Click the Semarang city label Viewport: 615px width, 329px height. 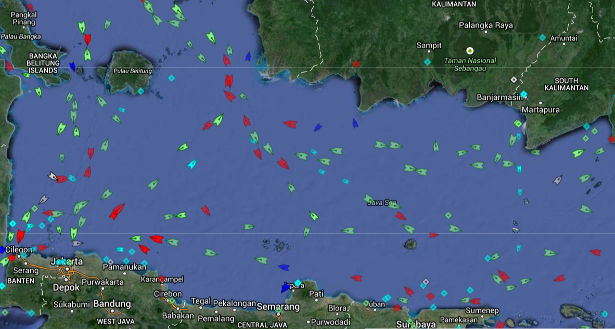pyautogui.click(x=278, y=307)
